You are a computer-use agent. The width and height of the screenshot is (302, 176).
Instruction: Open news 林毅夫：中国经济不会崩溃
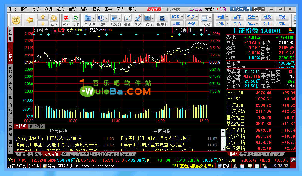tap(48, 139)
